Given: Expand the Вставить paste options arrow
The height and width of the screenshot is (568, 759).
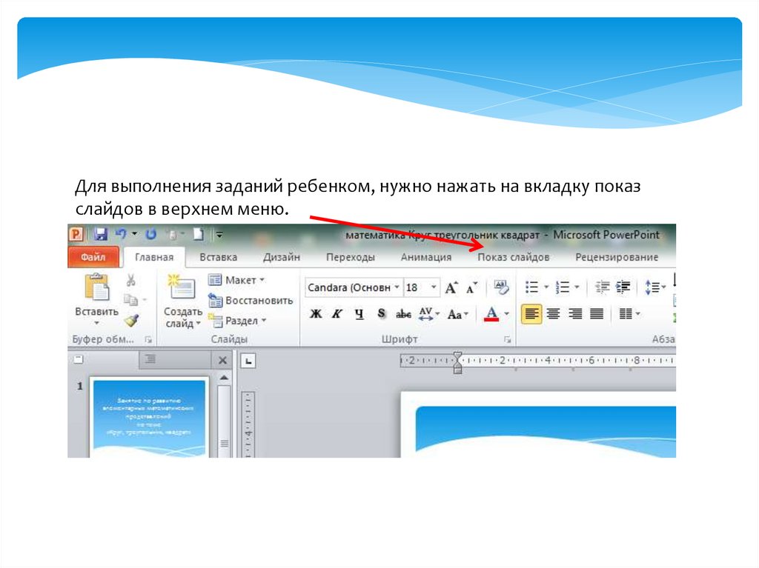Looking at the screenshot, I should tap(96, 323).
